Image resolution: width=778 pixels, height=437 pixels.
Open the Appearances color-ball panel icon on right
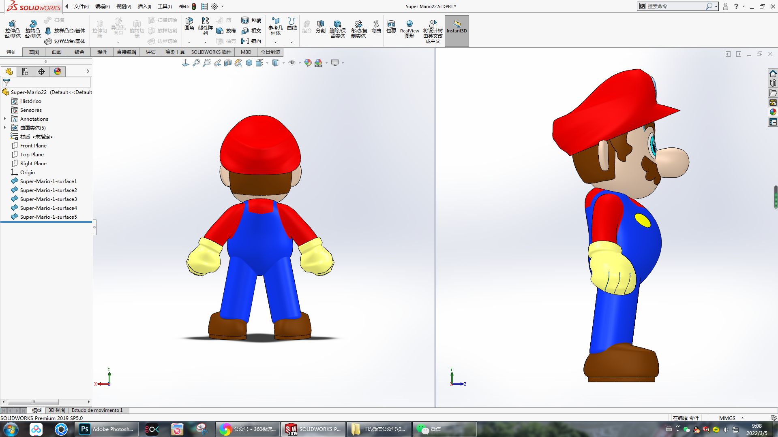pos(773,112)
